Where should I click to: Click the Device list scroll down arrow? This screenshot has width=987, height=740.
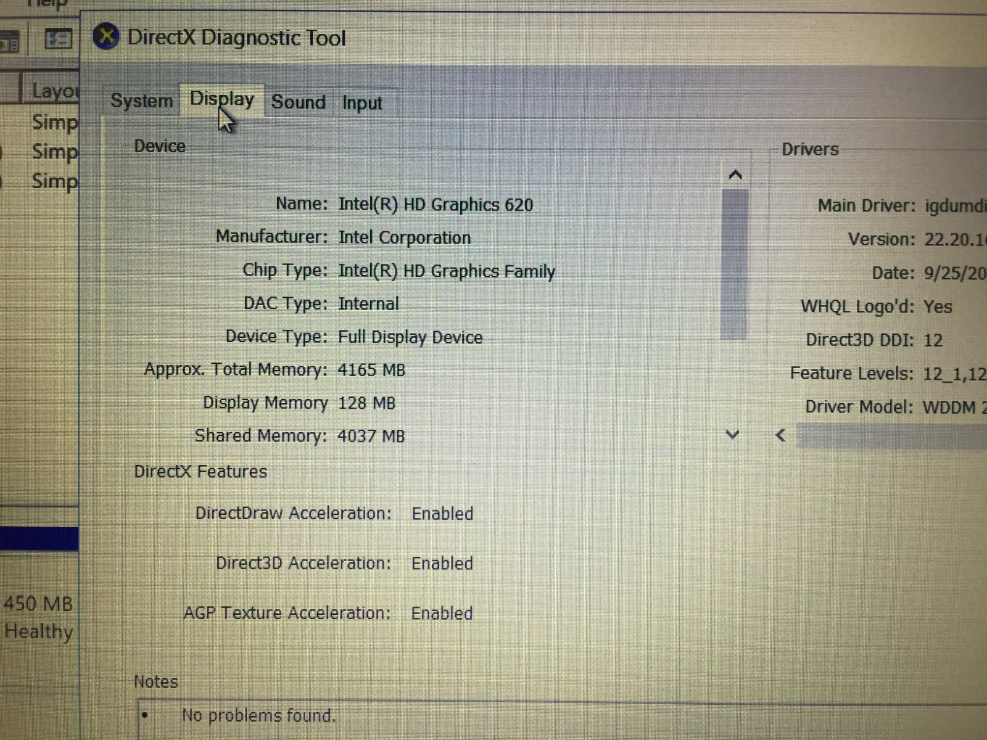pos(732,435)
